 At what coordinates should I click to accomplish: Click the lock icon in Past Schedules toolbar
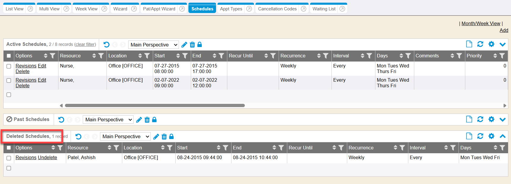tap(154, 120)
